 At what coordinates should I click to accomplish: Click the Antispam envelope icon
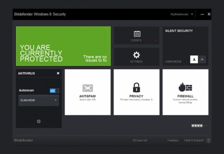click(88, 88)
